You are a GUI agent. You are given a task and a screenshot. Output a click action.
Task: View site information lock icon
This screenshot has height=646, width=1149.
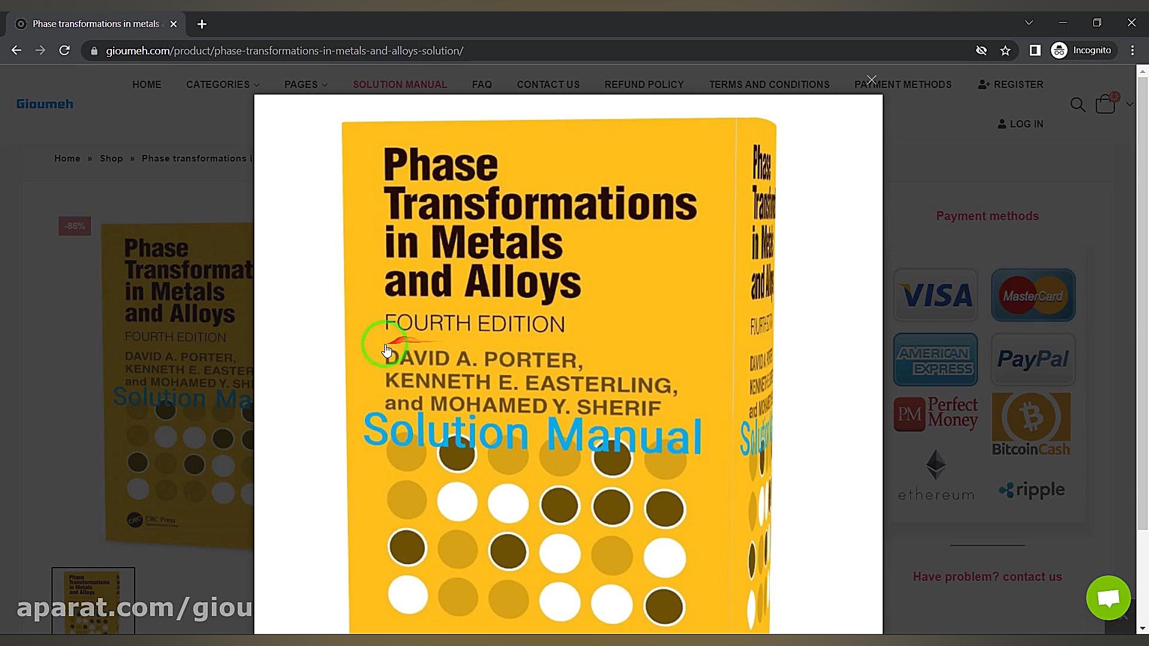[94, 51]
